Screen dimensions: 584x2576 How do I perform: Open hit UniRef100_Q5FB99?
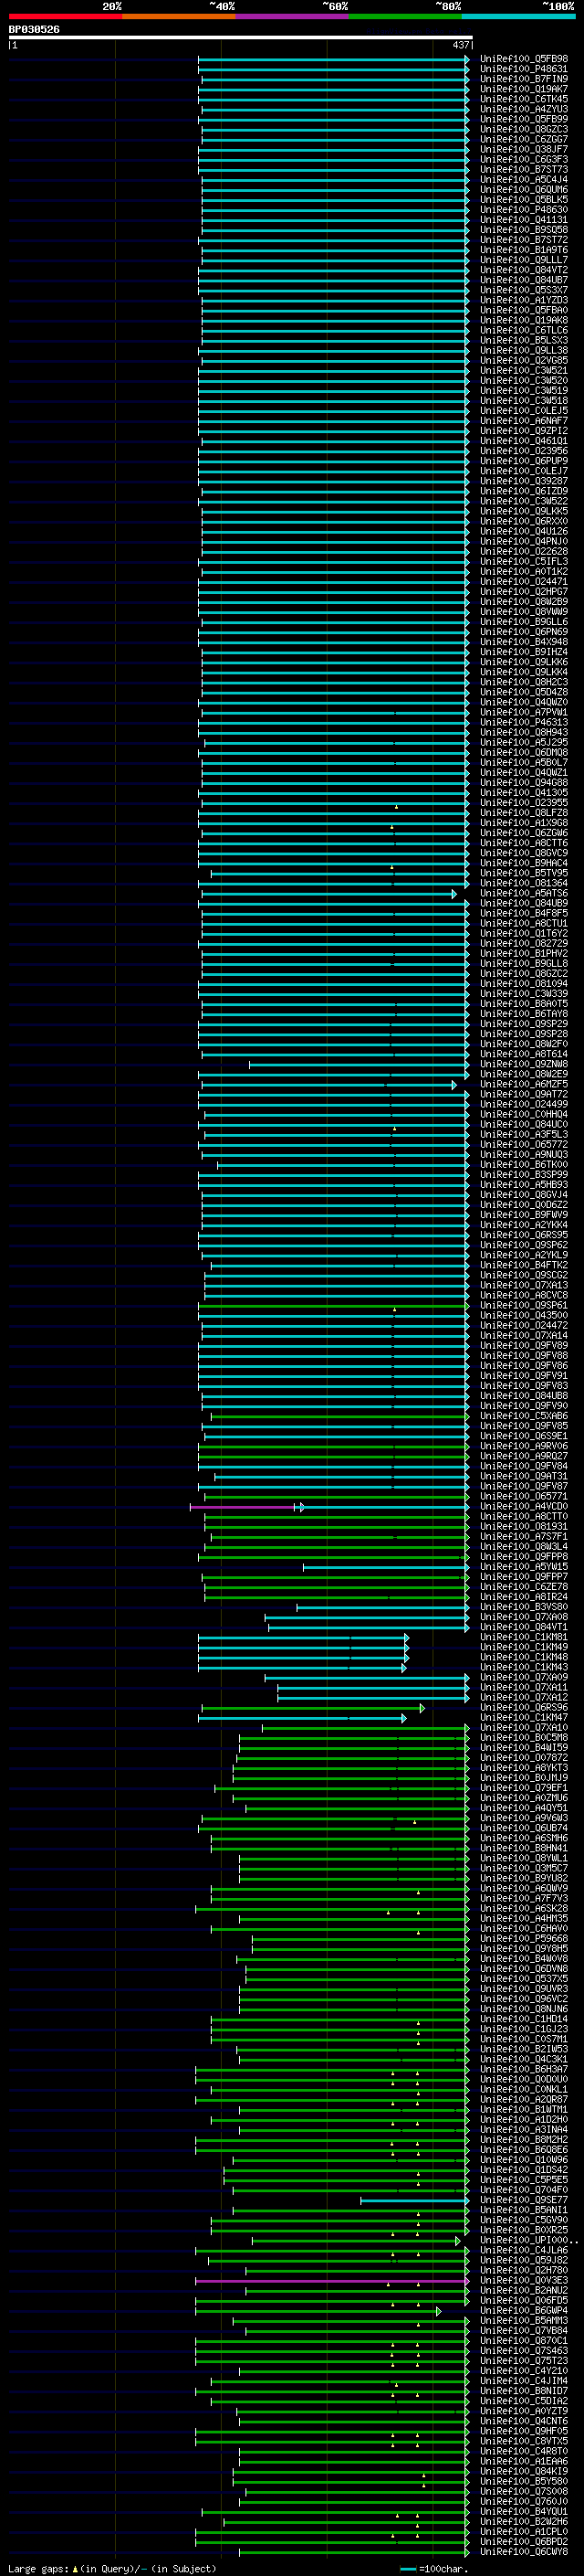[524, 119]
